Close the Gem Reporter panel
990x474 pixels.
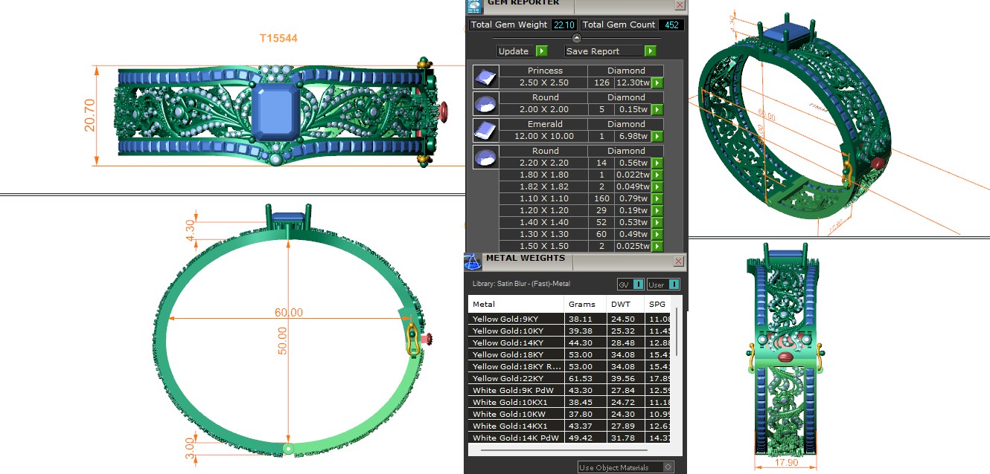click(x=680, y=4)
